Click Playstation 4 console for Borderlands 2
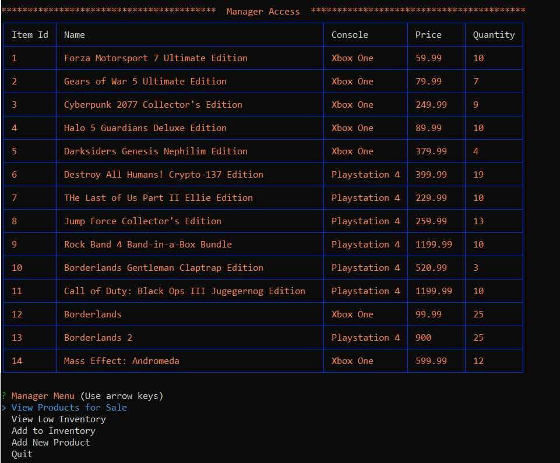This screenshot has height=463, width=560. point(365,337)
